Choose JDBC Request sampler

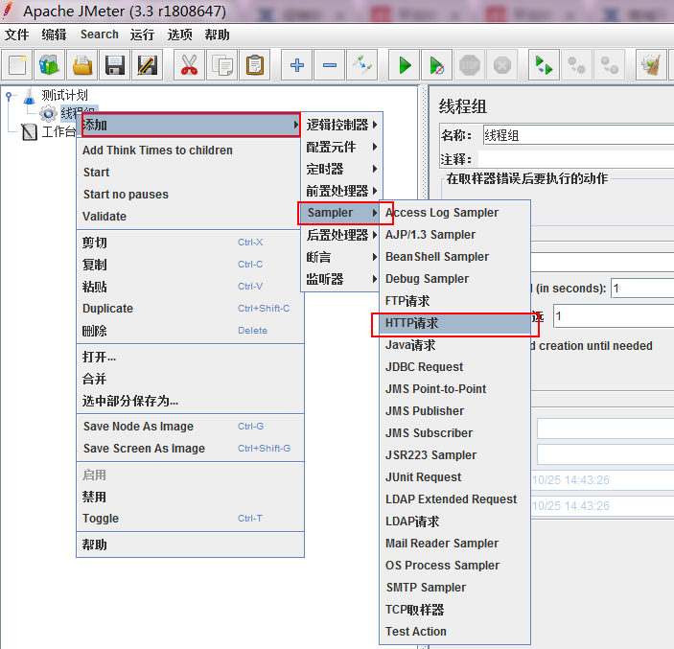point(455,367)
